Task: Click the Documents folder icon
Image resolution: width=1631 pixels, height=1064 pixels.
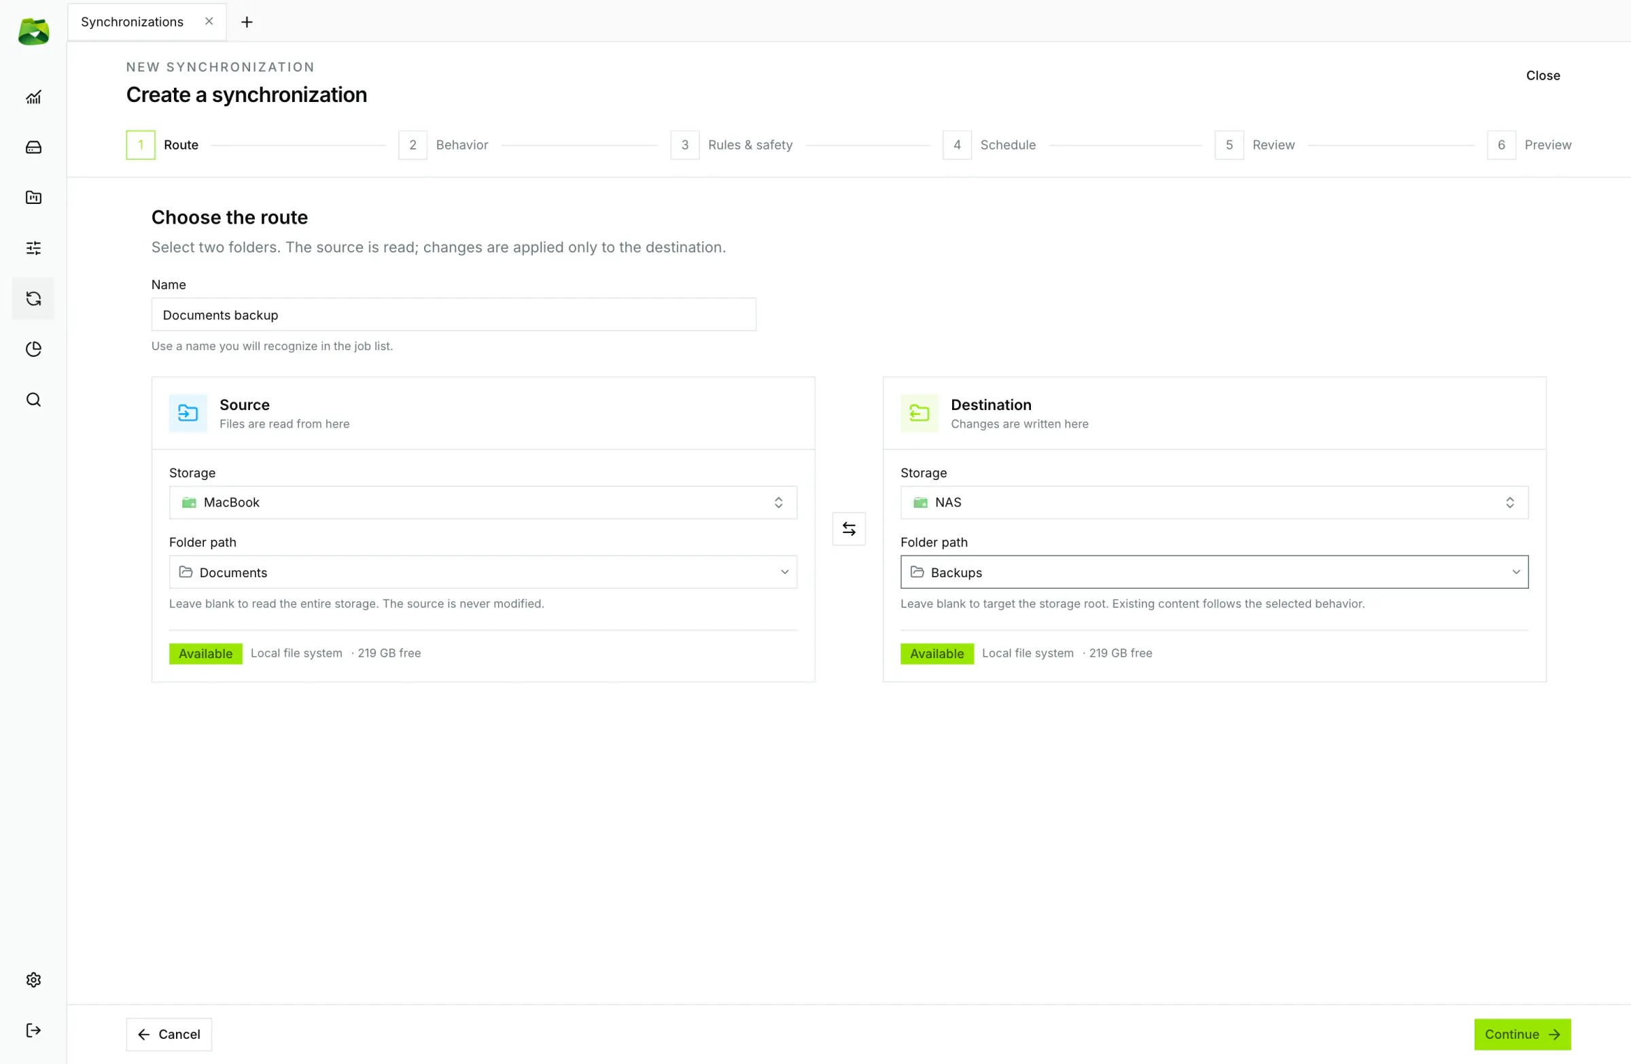Action: click(x=186, y=572)
